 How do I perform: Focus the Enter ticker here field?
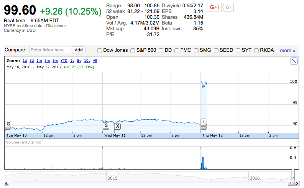(50, 50)
